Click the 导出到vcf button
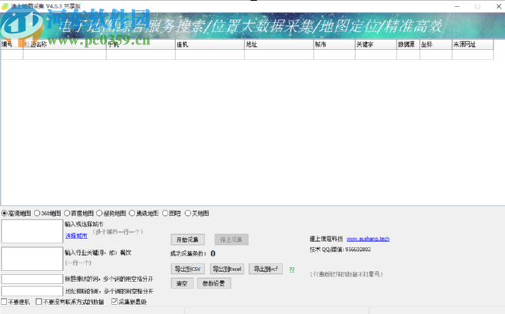This screenshot has width=505, height=314. coord(266,269)
